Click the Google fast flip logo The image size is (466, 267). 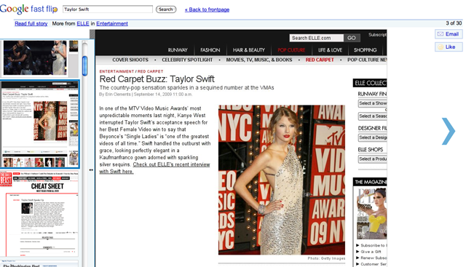click(x=29, y=9)
